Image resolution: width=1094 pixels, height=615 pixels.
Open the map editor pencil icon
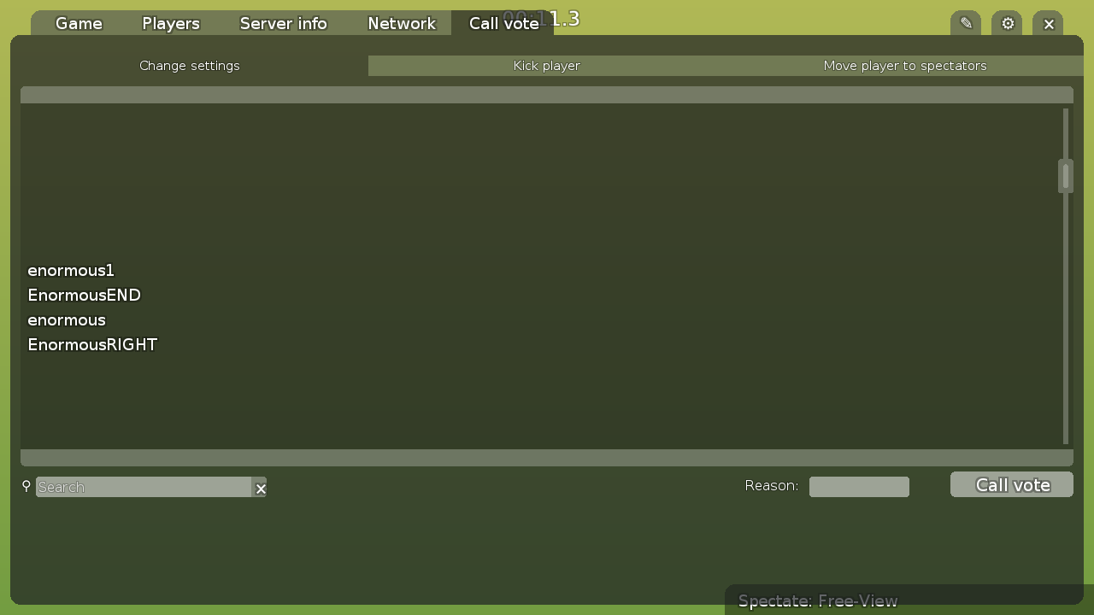965,23
